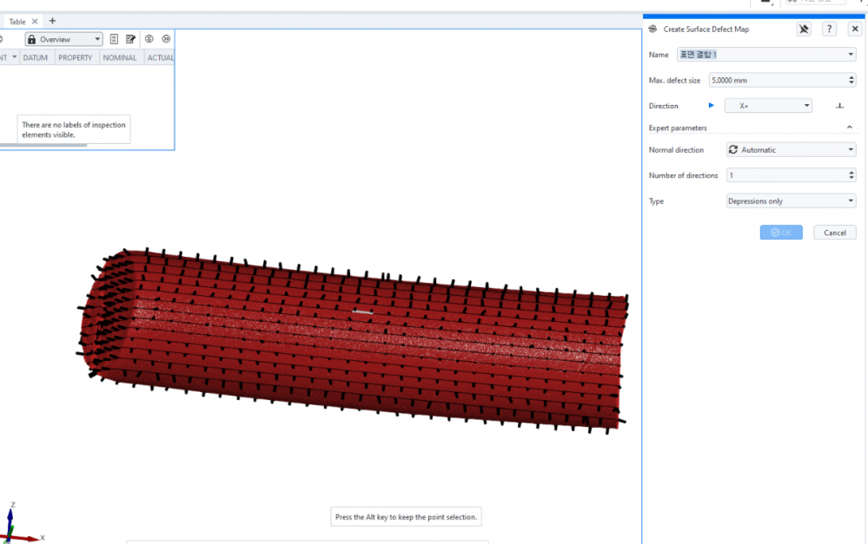
Task: Switch to the Table tab
Action: (x=17, y=22)
